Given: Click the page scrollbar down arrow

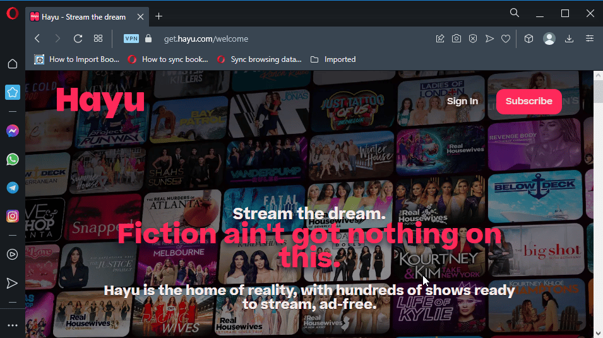Looking at the screenshot, I should tap(598, 333).
